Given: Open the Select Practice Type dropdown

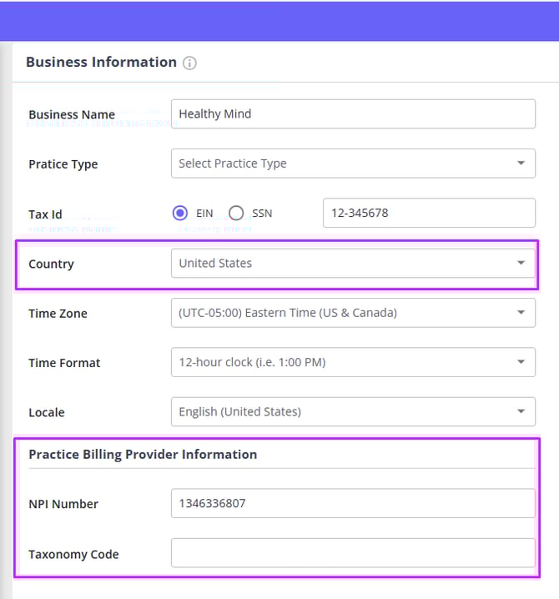Looking at the screenshot, I should coord(352,164).
